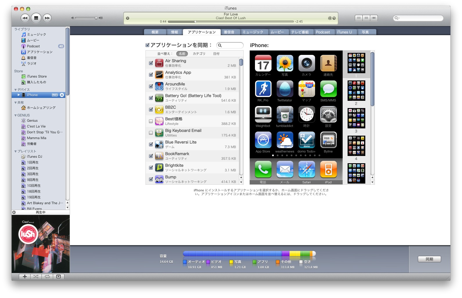462x298 pixels.
Task: Select the Clock app icon
Action: pos(307,114)
